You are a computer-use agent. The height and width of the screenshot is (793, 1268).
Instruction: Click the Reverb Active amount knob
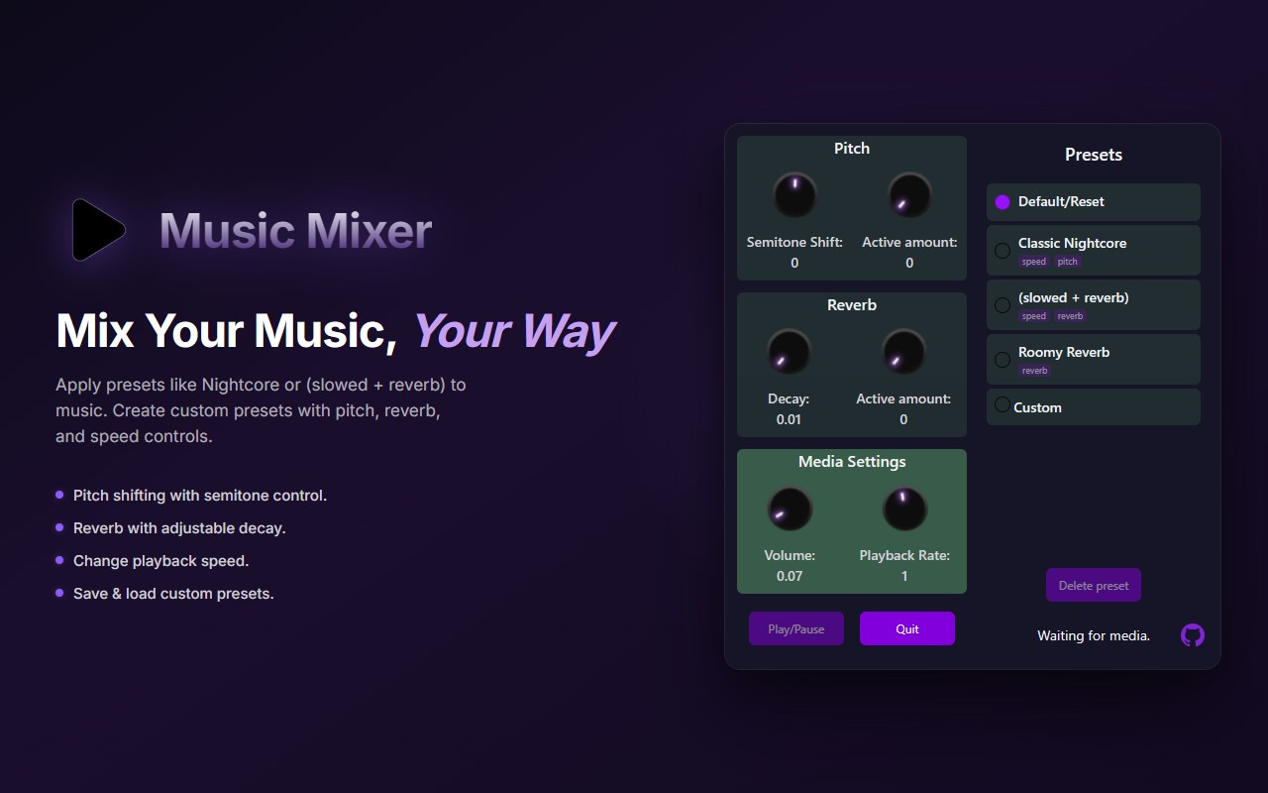(x=902, y=351)
